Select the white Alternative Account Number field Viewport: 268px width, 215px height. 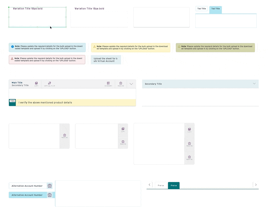(x=27, y=186)
